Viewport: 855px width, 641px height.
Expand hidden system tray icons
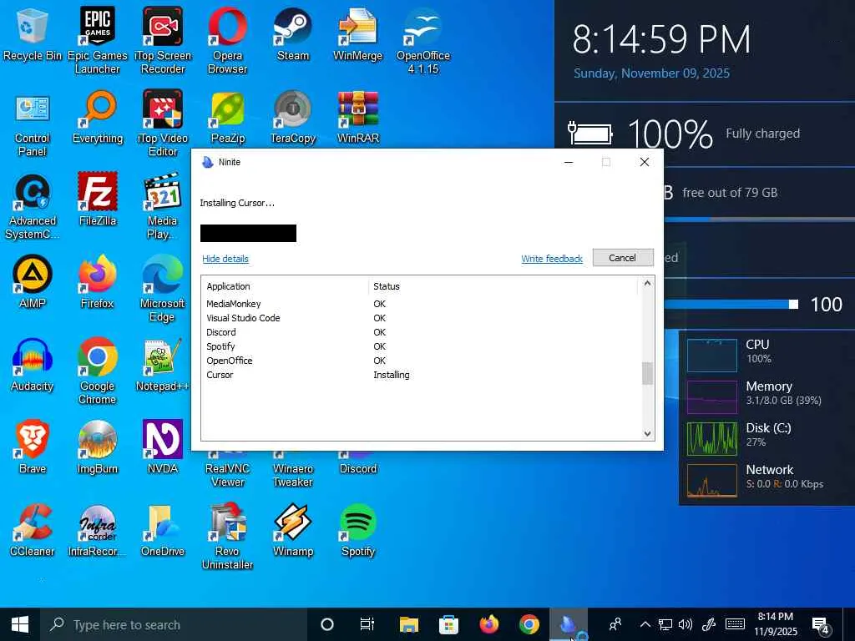pos(645,624)
